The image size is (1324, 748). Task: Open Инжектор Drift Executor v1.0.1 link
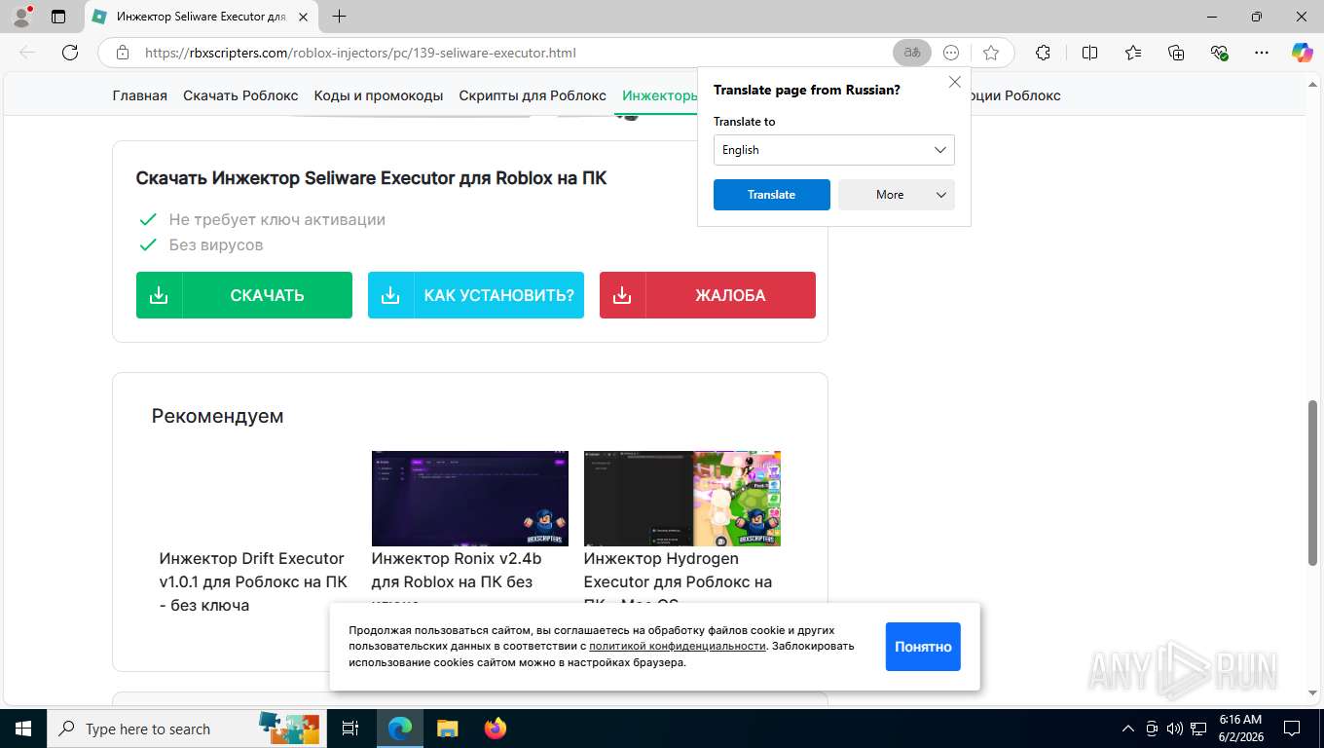click(x=253, y=581)
